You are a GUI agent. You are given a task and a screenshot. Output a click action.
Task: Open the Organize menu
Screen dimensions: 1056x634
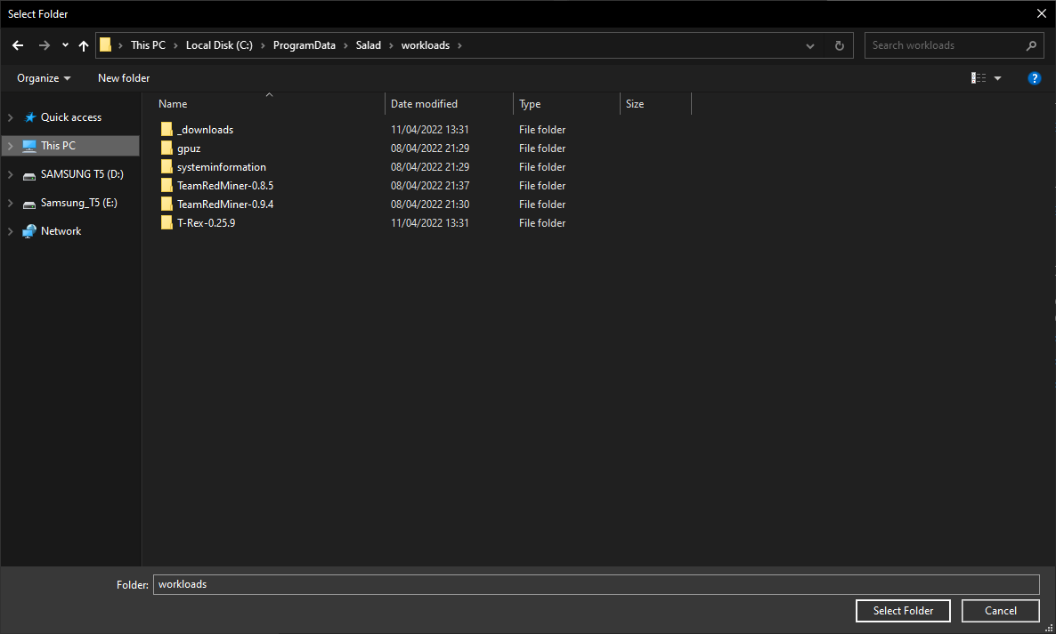point(44,78)
